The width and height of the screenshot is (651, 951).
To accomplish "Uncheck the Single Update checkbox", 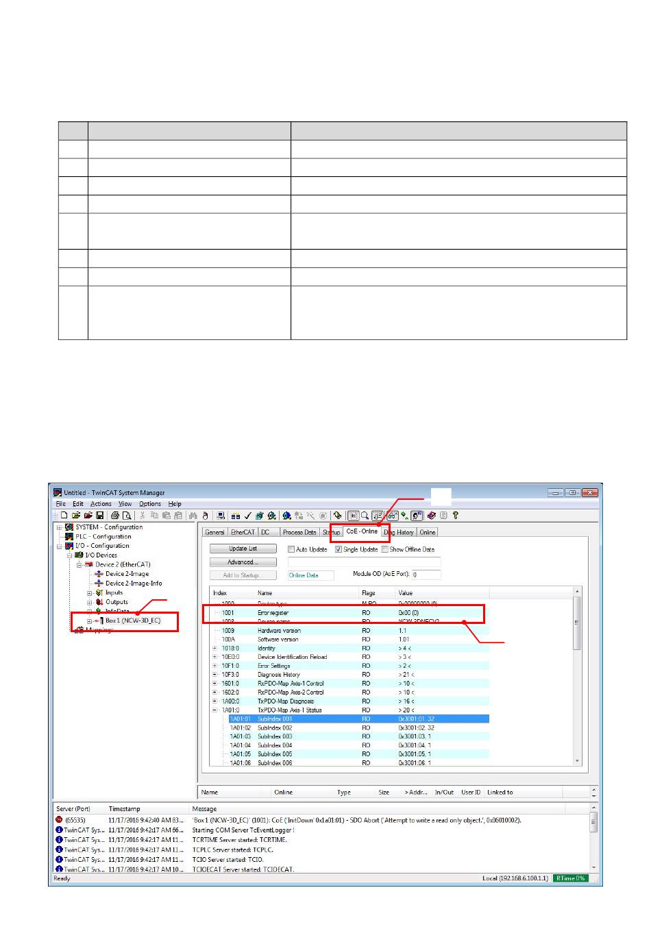I will 339,549.
